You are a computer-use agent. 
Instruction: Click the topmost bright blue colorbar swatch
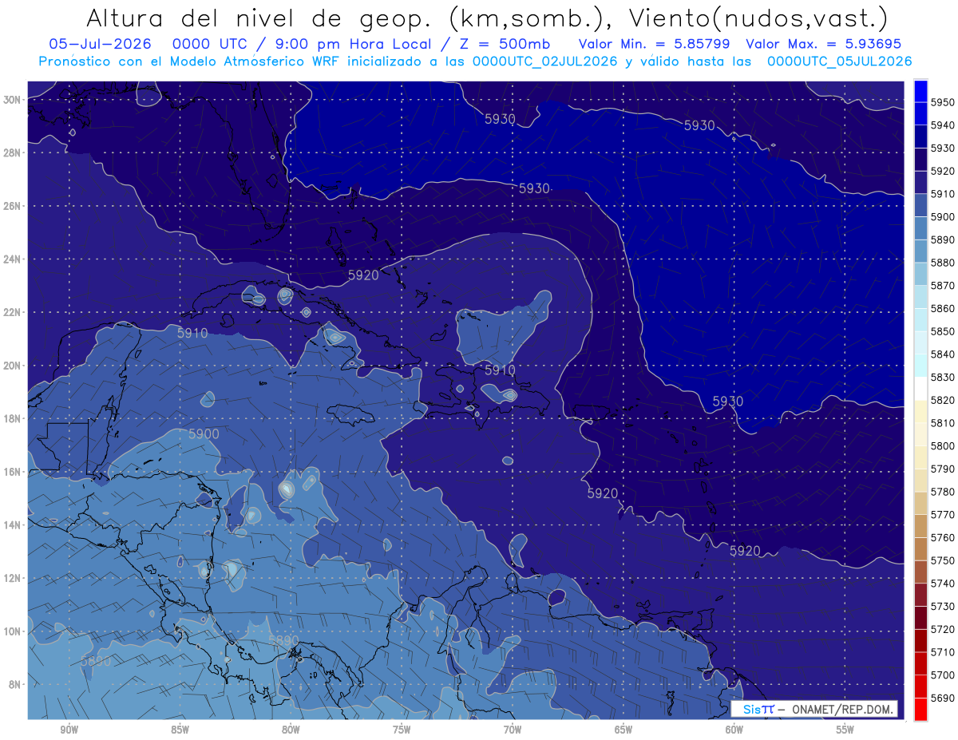920,91
